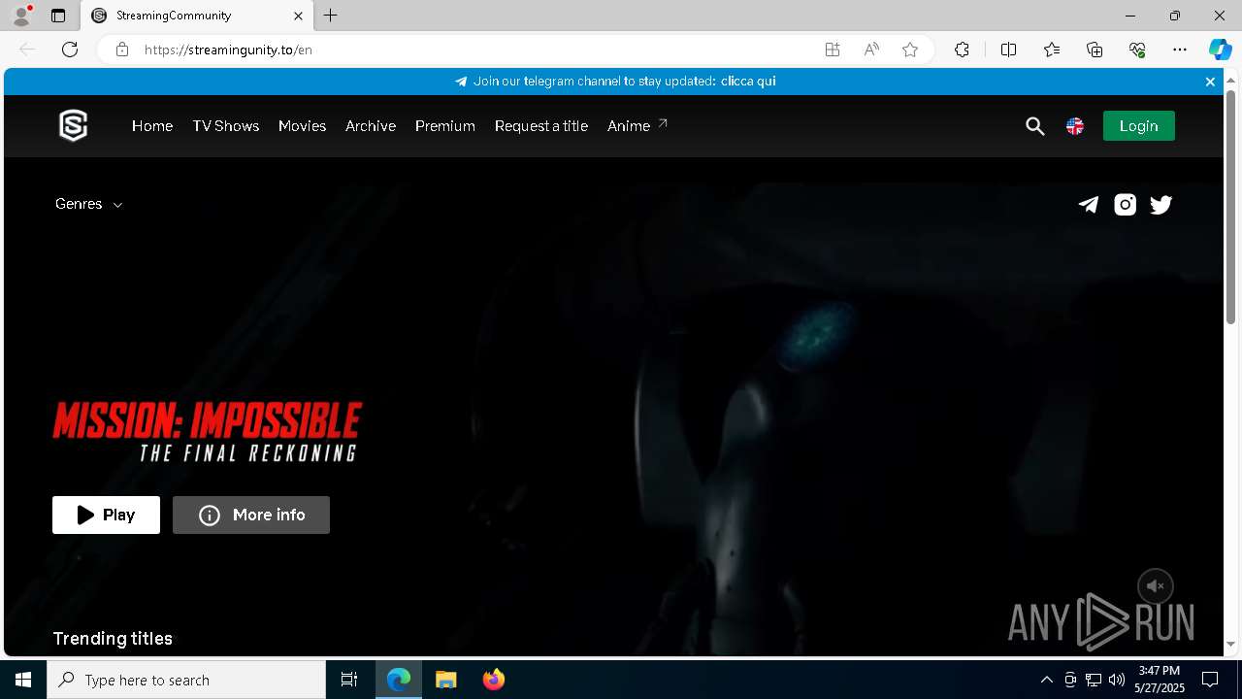
Task: Refresh the page
Action: [x=70, y=50]
